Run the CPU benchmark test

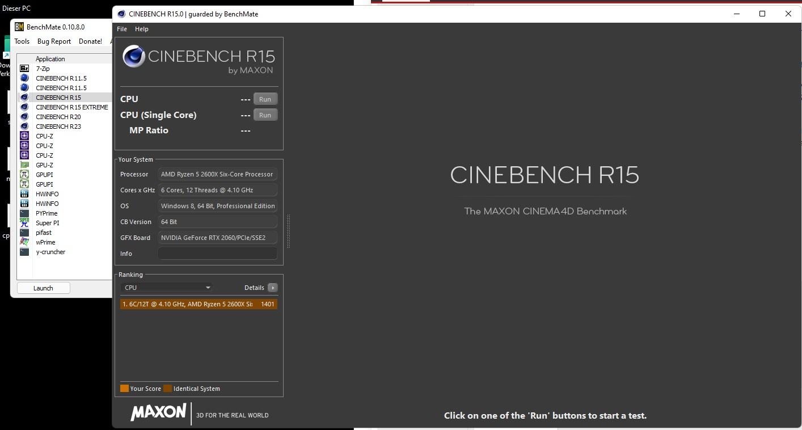click(265, 99)
